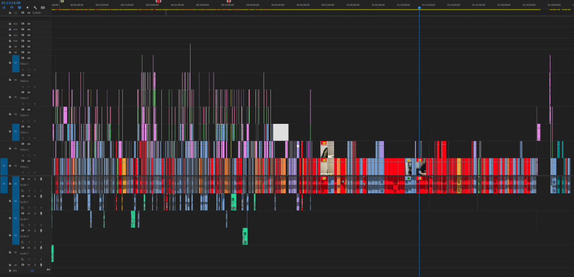Click the V1 source patching button

pos(3,166)
